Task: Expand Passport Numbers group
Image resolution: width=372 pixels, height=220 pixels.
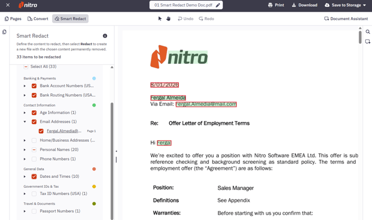Action: tap(24, 211)
